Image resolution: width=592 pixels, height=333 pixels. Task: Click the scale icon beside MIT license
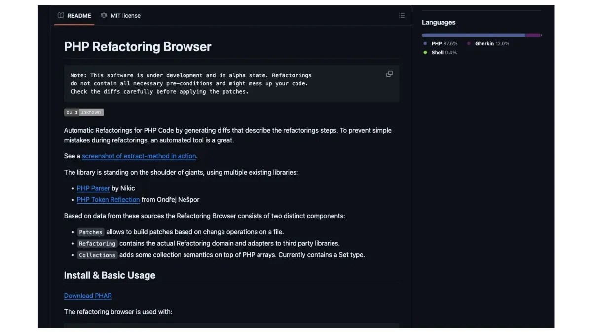tap(104, 16)
